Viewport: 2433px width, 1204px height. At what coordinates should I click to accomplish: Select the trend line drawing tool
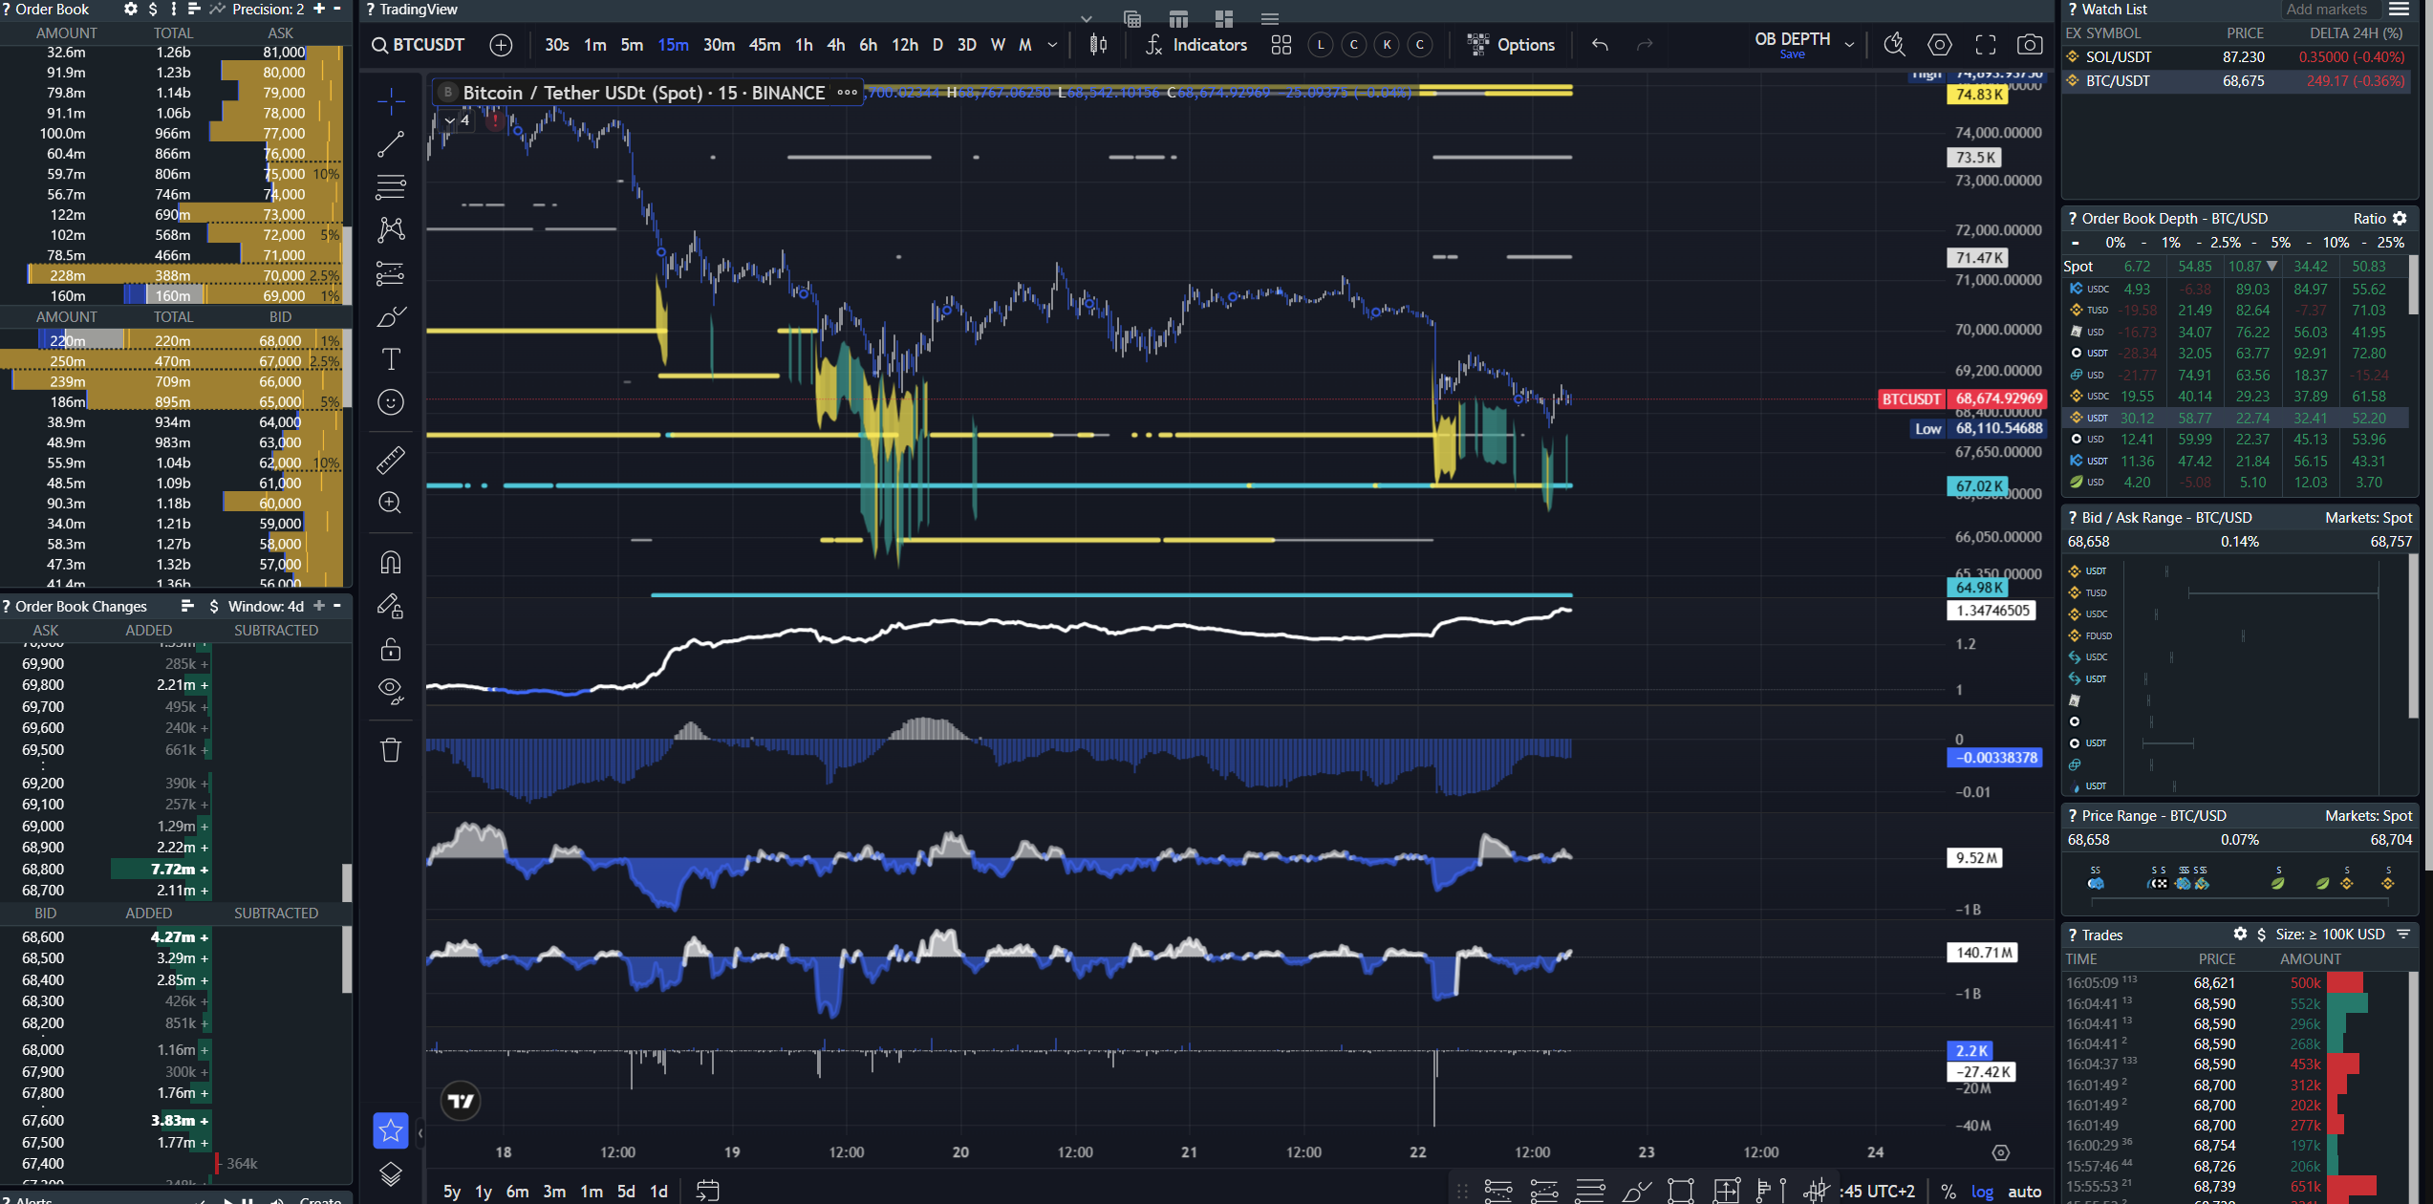(391, 144)
